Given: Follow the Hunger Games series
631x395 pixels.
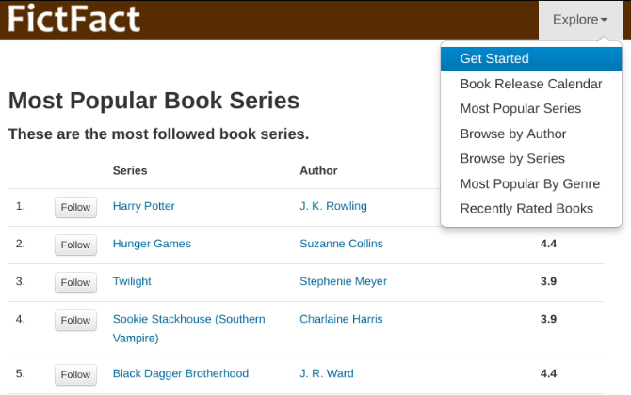Looking at the screenshot, I should tap(75, 245).
